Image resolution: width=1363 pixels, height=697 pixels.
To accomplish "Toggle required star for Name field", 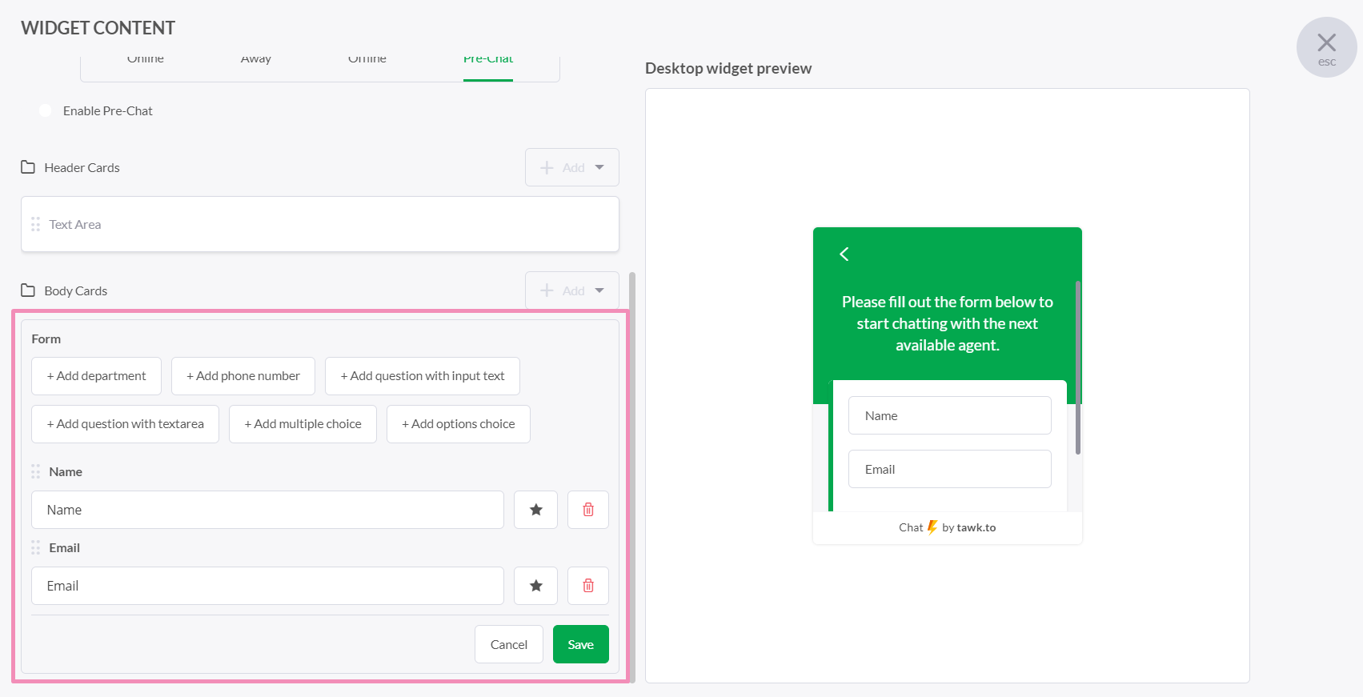I will (535, 510).
